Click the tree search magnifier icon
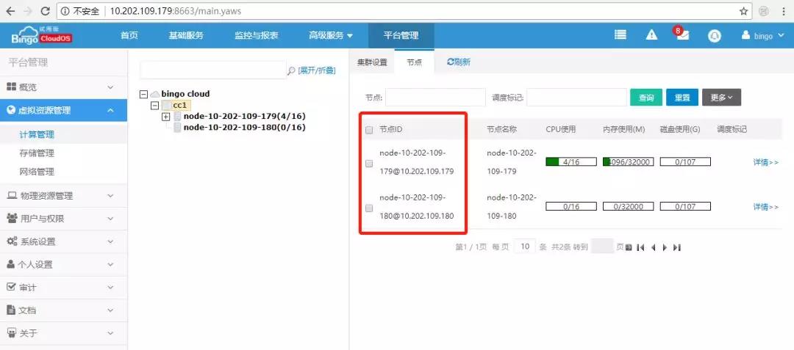Screen dimensions: 794x350 291,70
